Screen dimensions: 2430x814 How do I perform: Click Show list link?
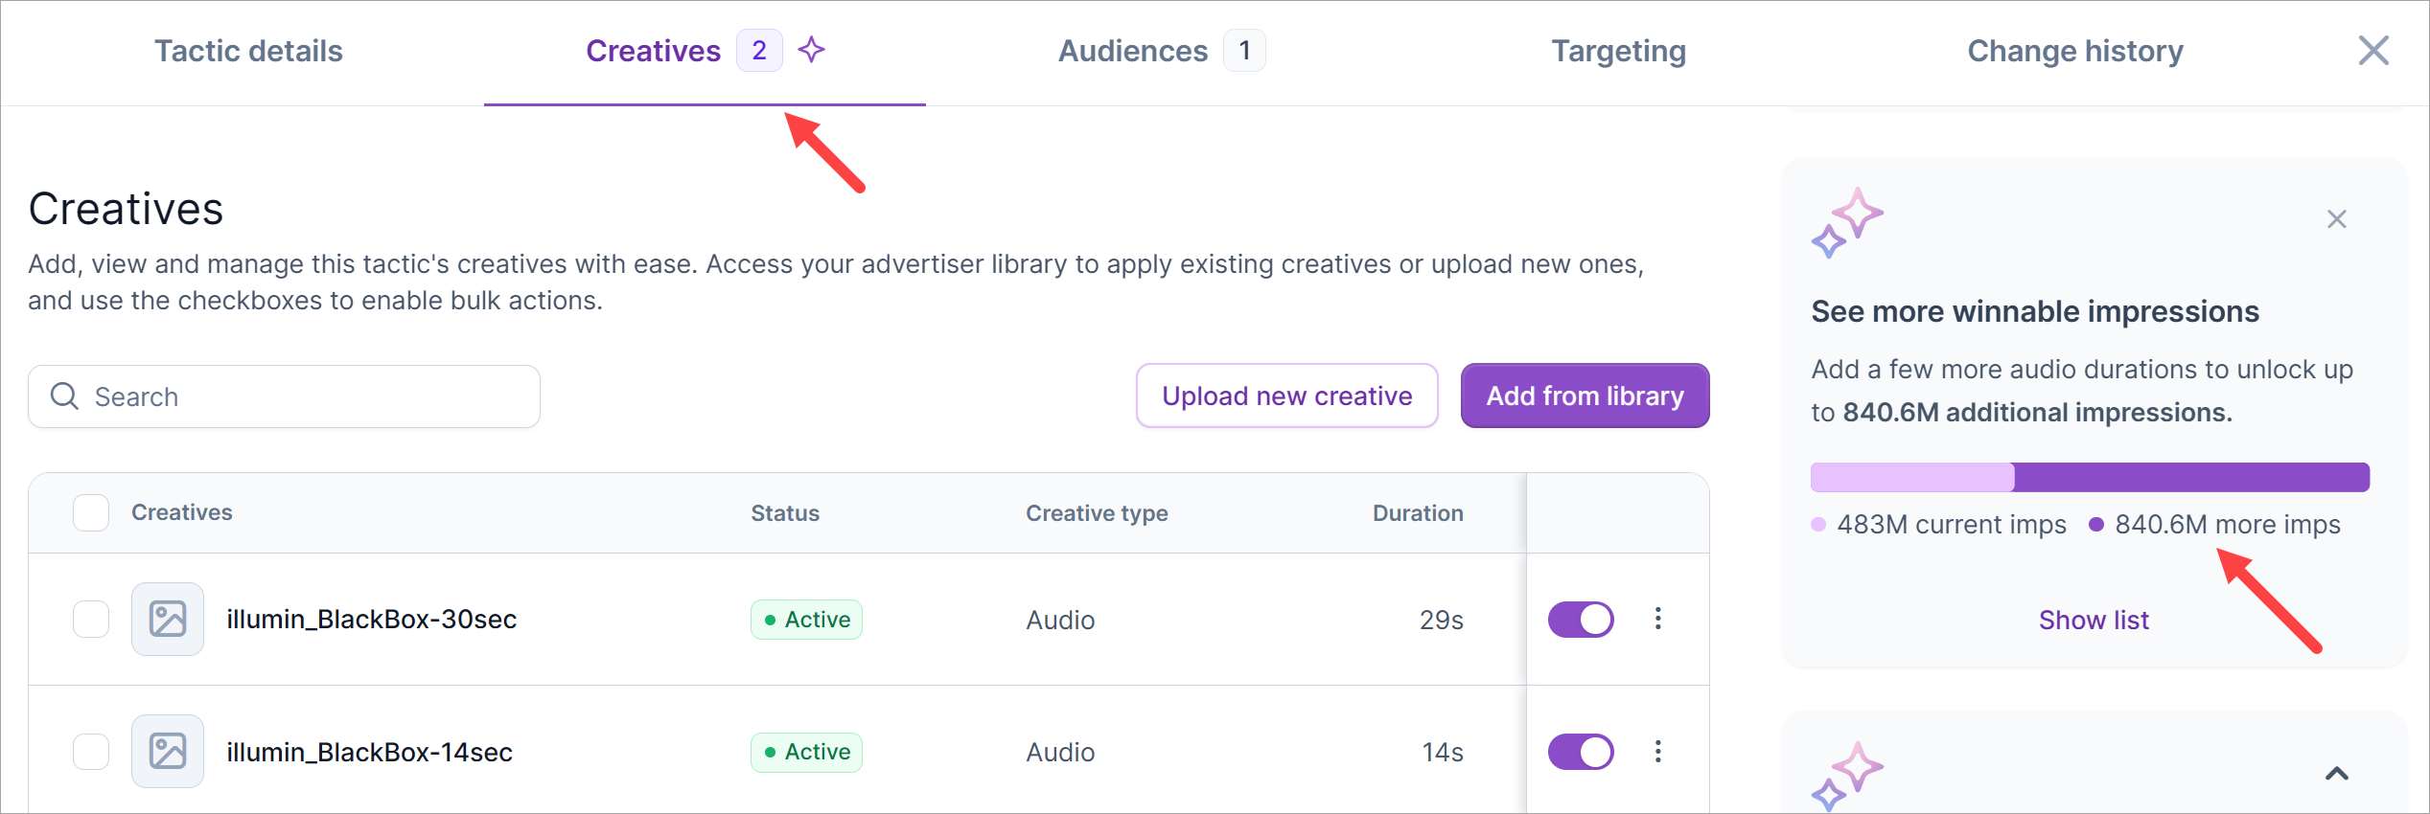(2094, 621)
